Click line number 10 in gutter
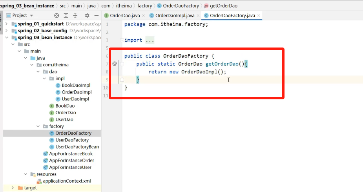 point(106,88)
